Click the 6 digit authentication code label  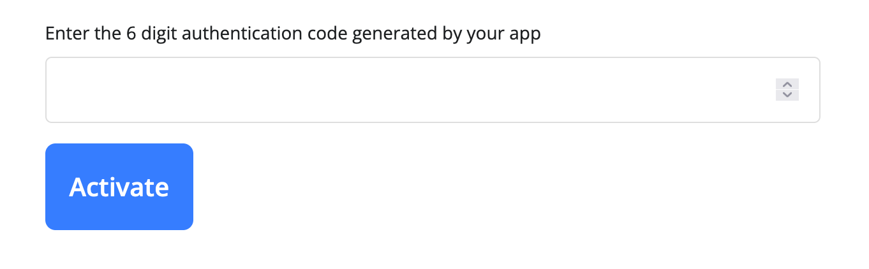point(293,33)
